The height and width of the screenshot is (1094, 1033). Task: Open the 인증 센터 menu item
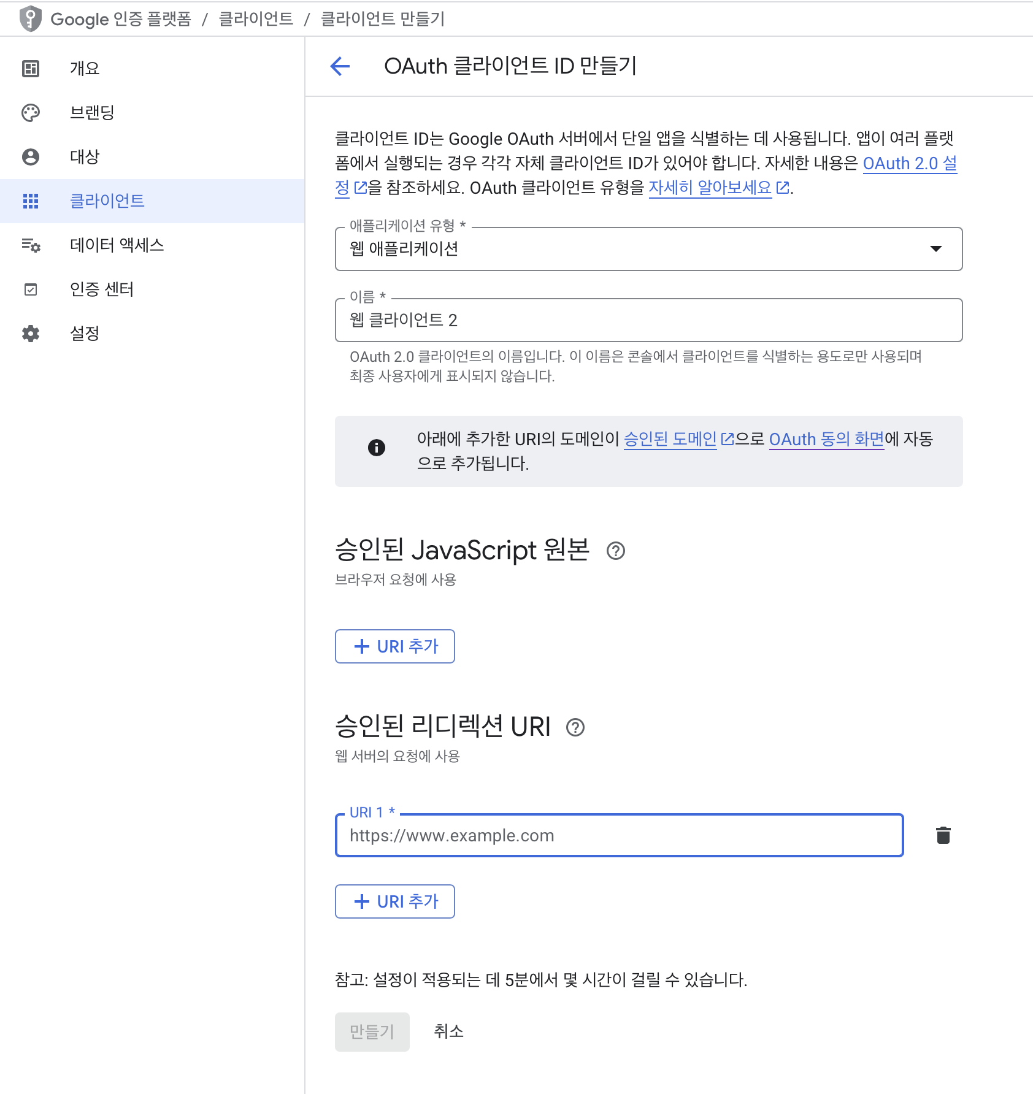click(152, 289)
